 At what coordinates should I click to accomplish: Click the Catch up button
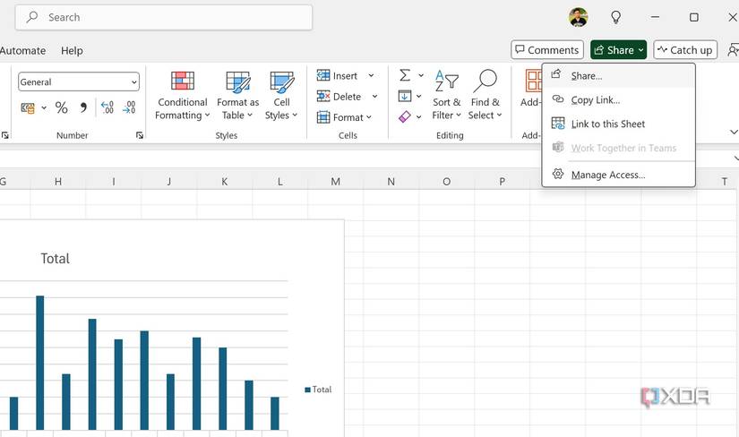(685, 50)
